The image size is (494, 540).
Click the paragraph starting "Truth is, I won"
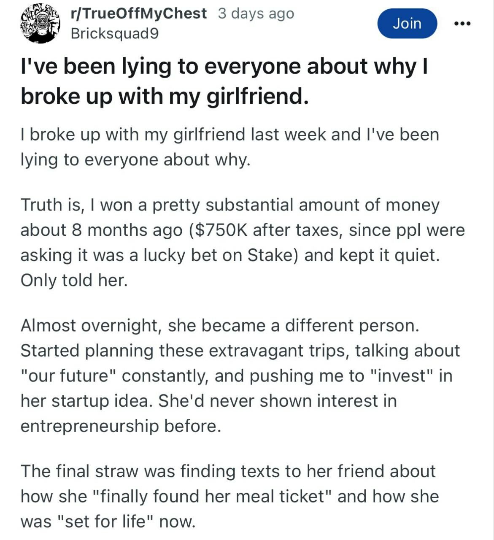[243, 242]
